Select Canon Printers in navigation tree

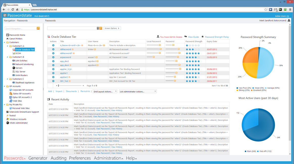(x=16, y=39)
